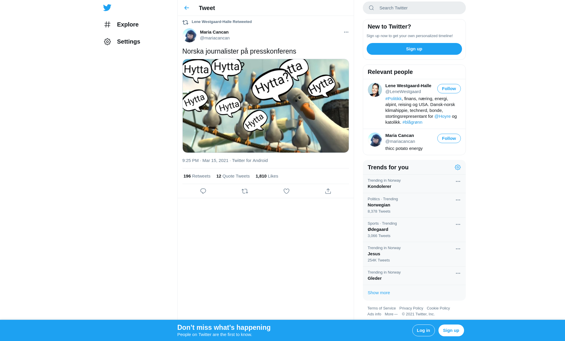Share the tweet with the share icon

328,191
